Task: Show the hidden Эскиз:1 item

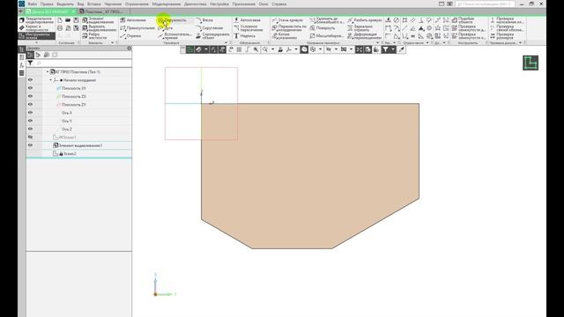Action: pos(30,137)
